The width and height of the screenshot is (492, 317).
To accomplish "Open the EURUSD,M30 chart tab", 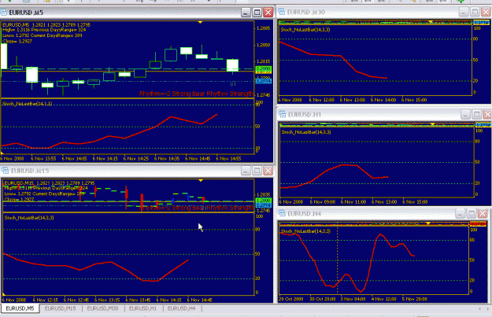I will pos(102,308).
